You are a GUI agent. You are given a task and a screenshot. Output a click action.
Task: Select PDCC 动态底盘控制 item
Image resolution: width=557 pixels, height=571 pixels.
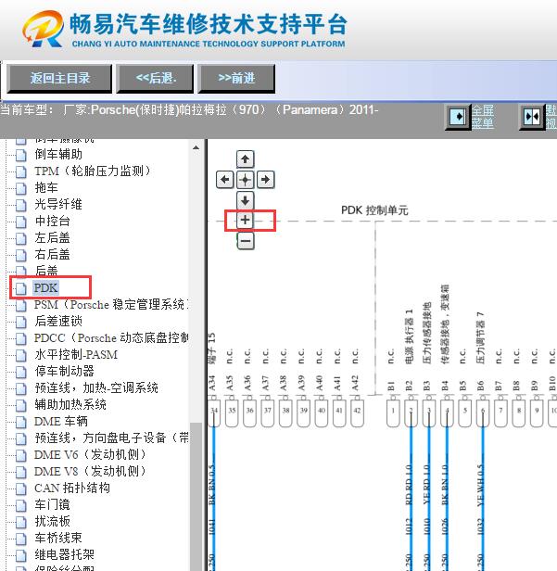coord(111,338)
